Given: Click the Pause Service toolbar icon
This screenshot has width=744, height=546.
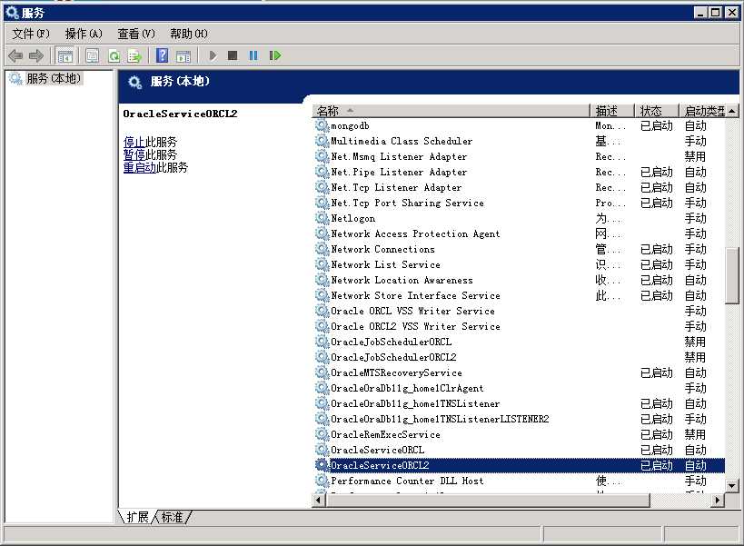Looking at the screenshot, I should (253, 56).
